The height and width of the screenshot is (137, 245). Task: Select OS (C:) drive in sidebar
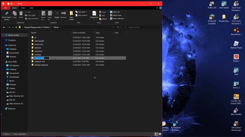coord(12,92)
